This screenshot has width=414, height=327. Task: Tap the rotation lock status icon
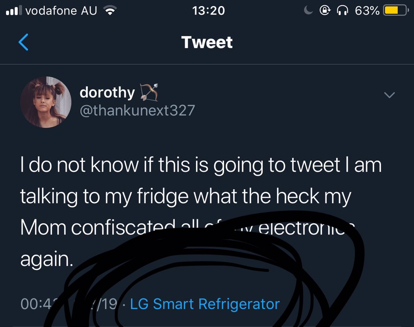pyautogui.click(x=325, y=10)
